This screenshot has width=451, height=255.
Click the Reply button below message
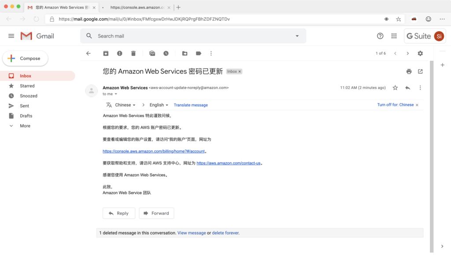pos(119,213)
